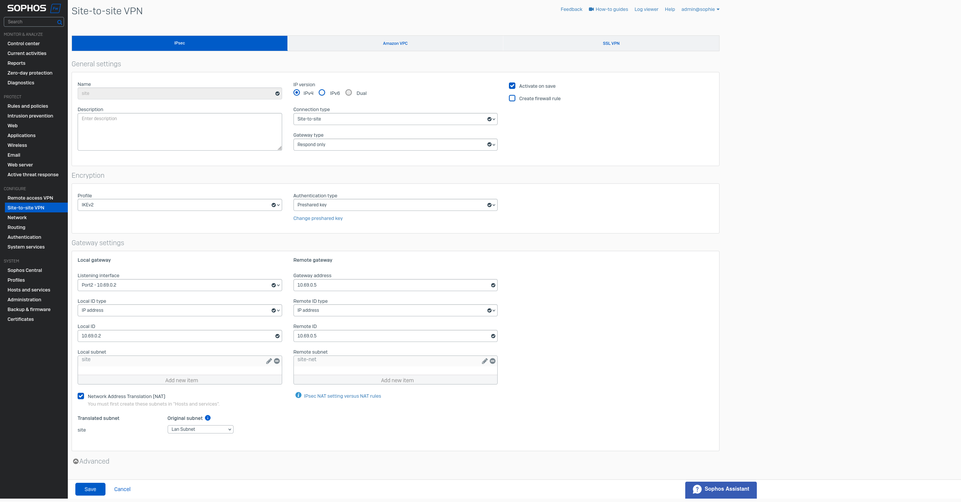This screenshot has width=961, height=502.
Task: Click the Description text area
Action: tap(179, 132)
